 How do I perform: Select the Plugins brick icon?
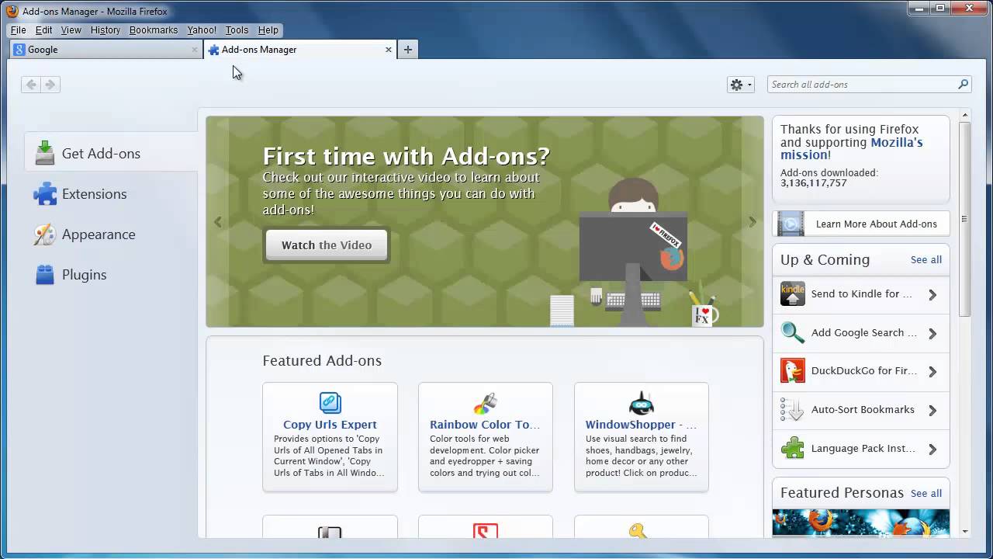pyautogui.click(x=45, y=274)
